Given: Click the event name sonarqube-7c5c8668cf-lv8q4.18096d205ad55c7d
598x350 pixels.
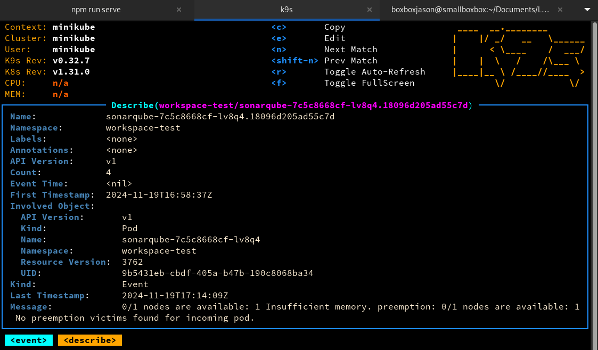Looking at the screenshot, I should click(220, 117).
